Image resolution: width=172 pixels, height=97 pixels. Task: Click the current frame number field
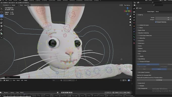pyautogui.click(x=108, y=92)
